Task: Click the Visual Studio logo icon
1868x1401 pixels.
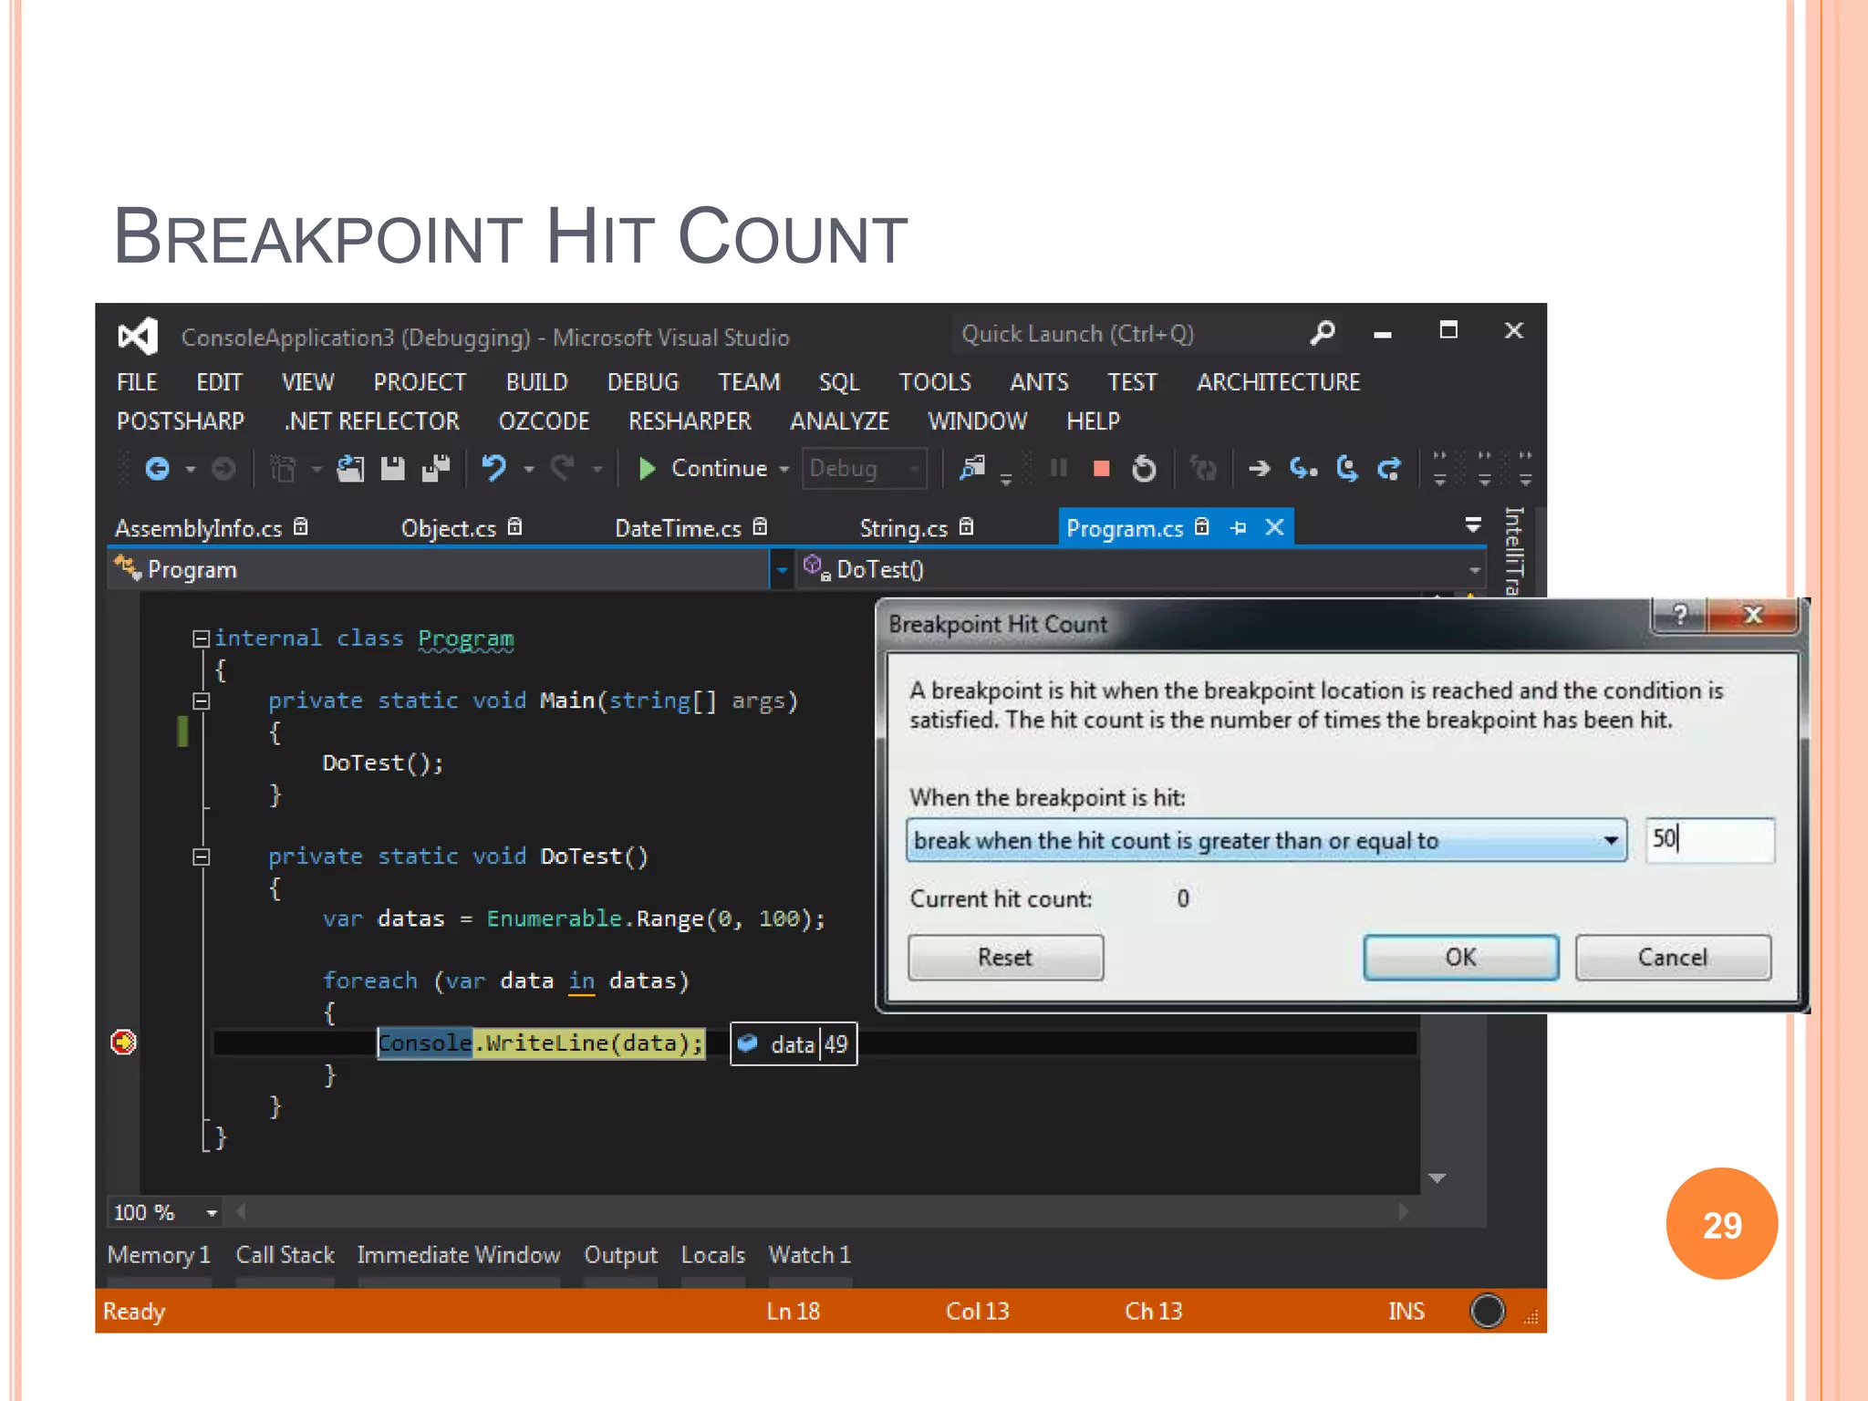Action: coord(138,337)
